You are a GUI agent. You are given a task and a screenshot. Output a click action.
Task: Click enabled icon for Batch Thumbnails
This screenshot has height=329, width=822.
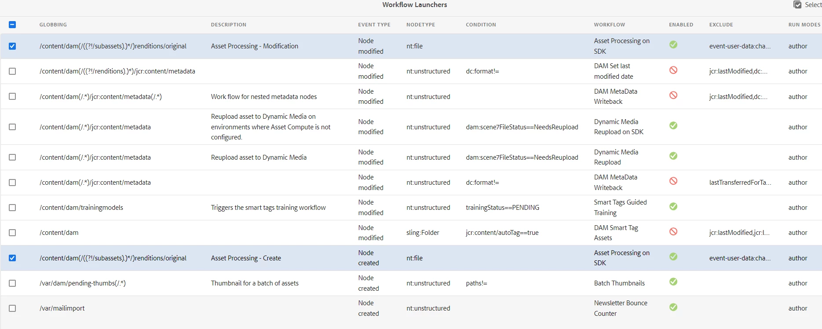[x=673, y=281]
